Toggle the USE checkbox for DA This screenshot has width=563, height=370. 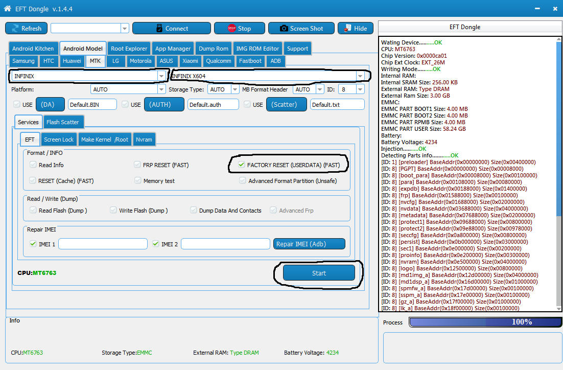(16, 105)
